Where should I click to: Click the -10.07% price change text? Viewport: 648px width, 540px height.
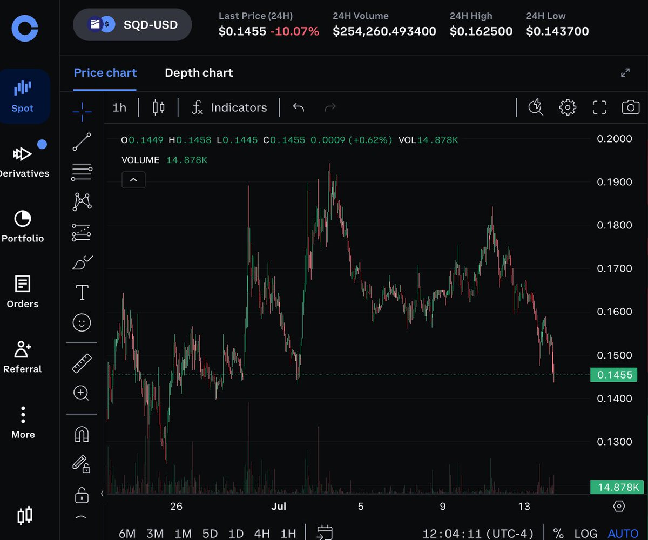point(295,31)
